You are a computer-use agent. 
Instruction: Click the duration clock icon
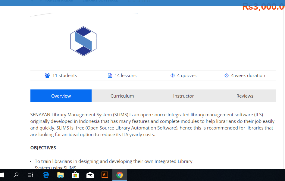coord(227,75)
